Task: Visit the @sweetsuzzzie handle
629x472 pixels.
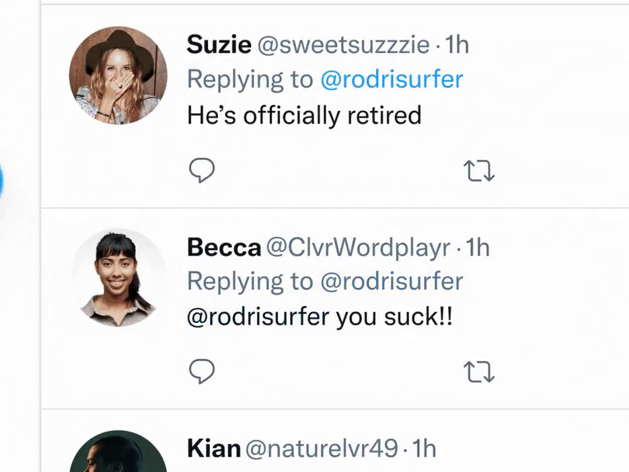Action: [x=344, y=45]
